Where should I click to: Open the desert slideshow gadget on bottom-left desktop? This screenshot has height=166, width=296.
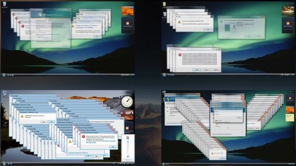pos(127,115)
